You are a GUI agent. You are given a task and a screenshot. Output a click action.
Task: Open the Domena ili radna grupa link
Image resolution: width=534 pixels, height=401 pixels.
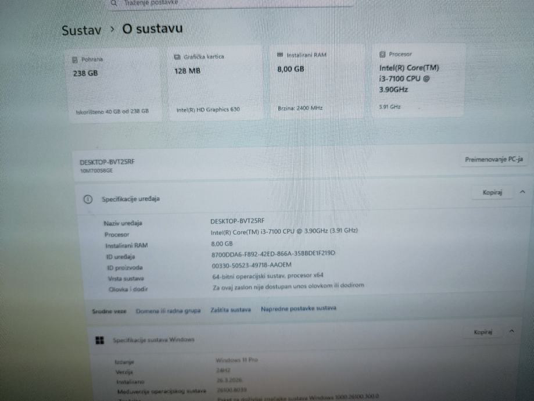pyautogui.click(x=169, y=311)
